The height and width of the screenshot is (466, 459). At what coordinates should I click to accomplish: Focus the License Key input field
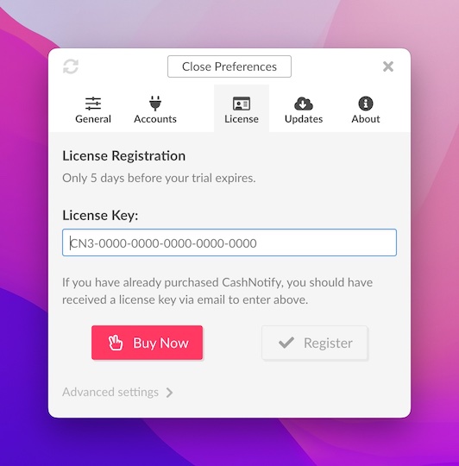coord(229,242)
